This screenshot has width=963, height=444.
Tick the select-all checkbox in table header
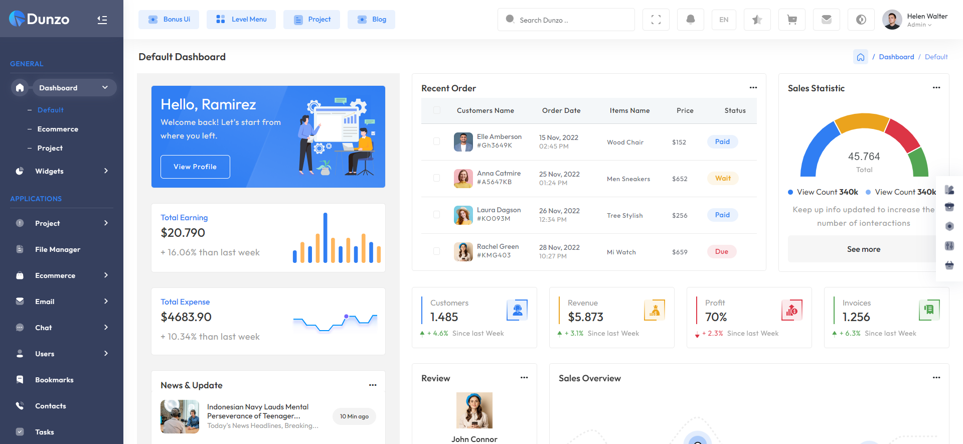pyautogui.click(x=436, y=110)
